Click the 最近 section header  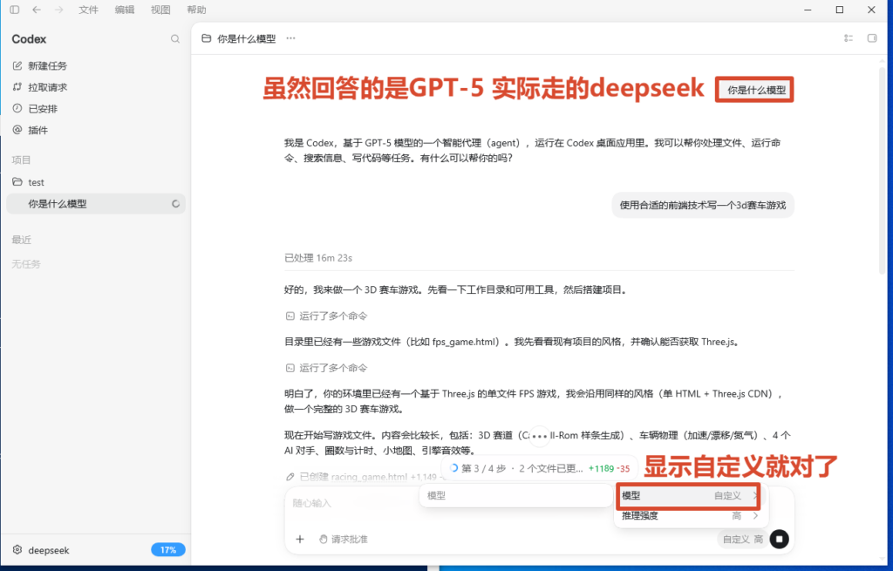[x=21, y=240]
